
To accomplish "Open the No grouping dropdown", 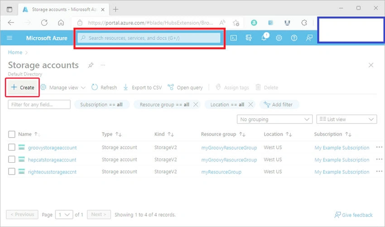I will click(x=274, y=119).
